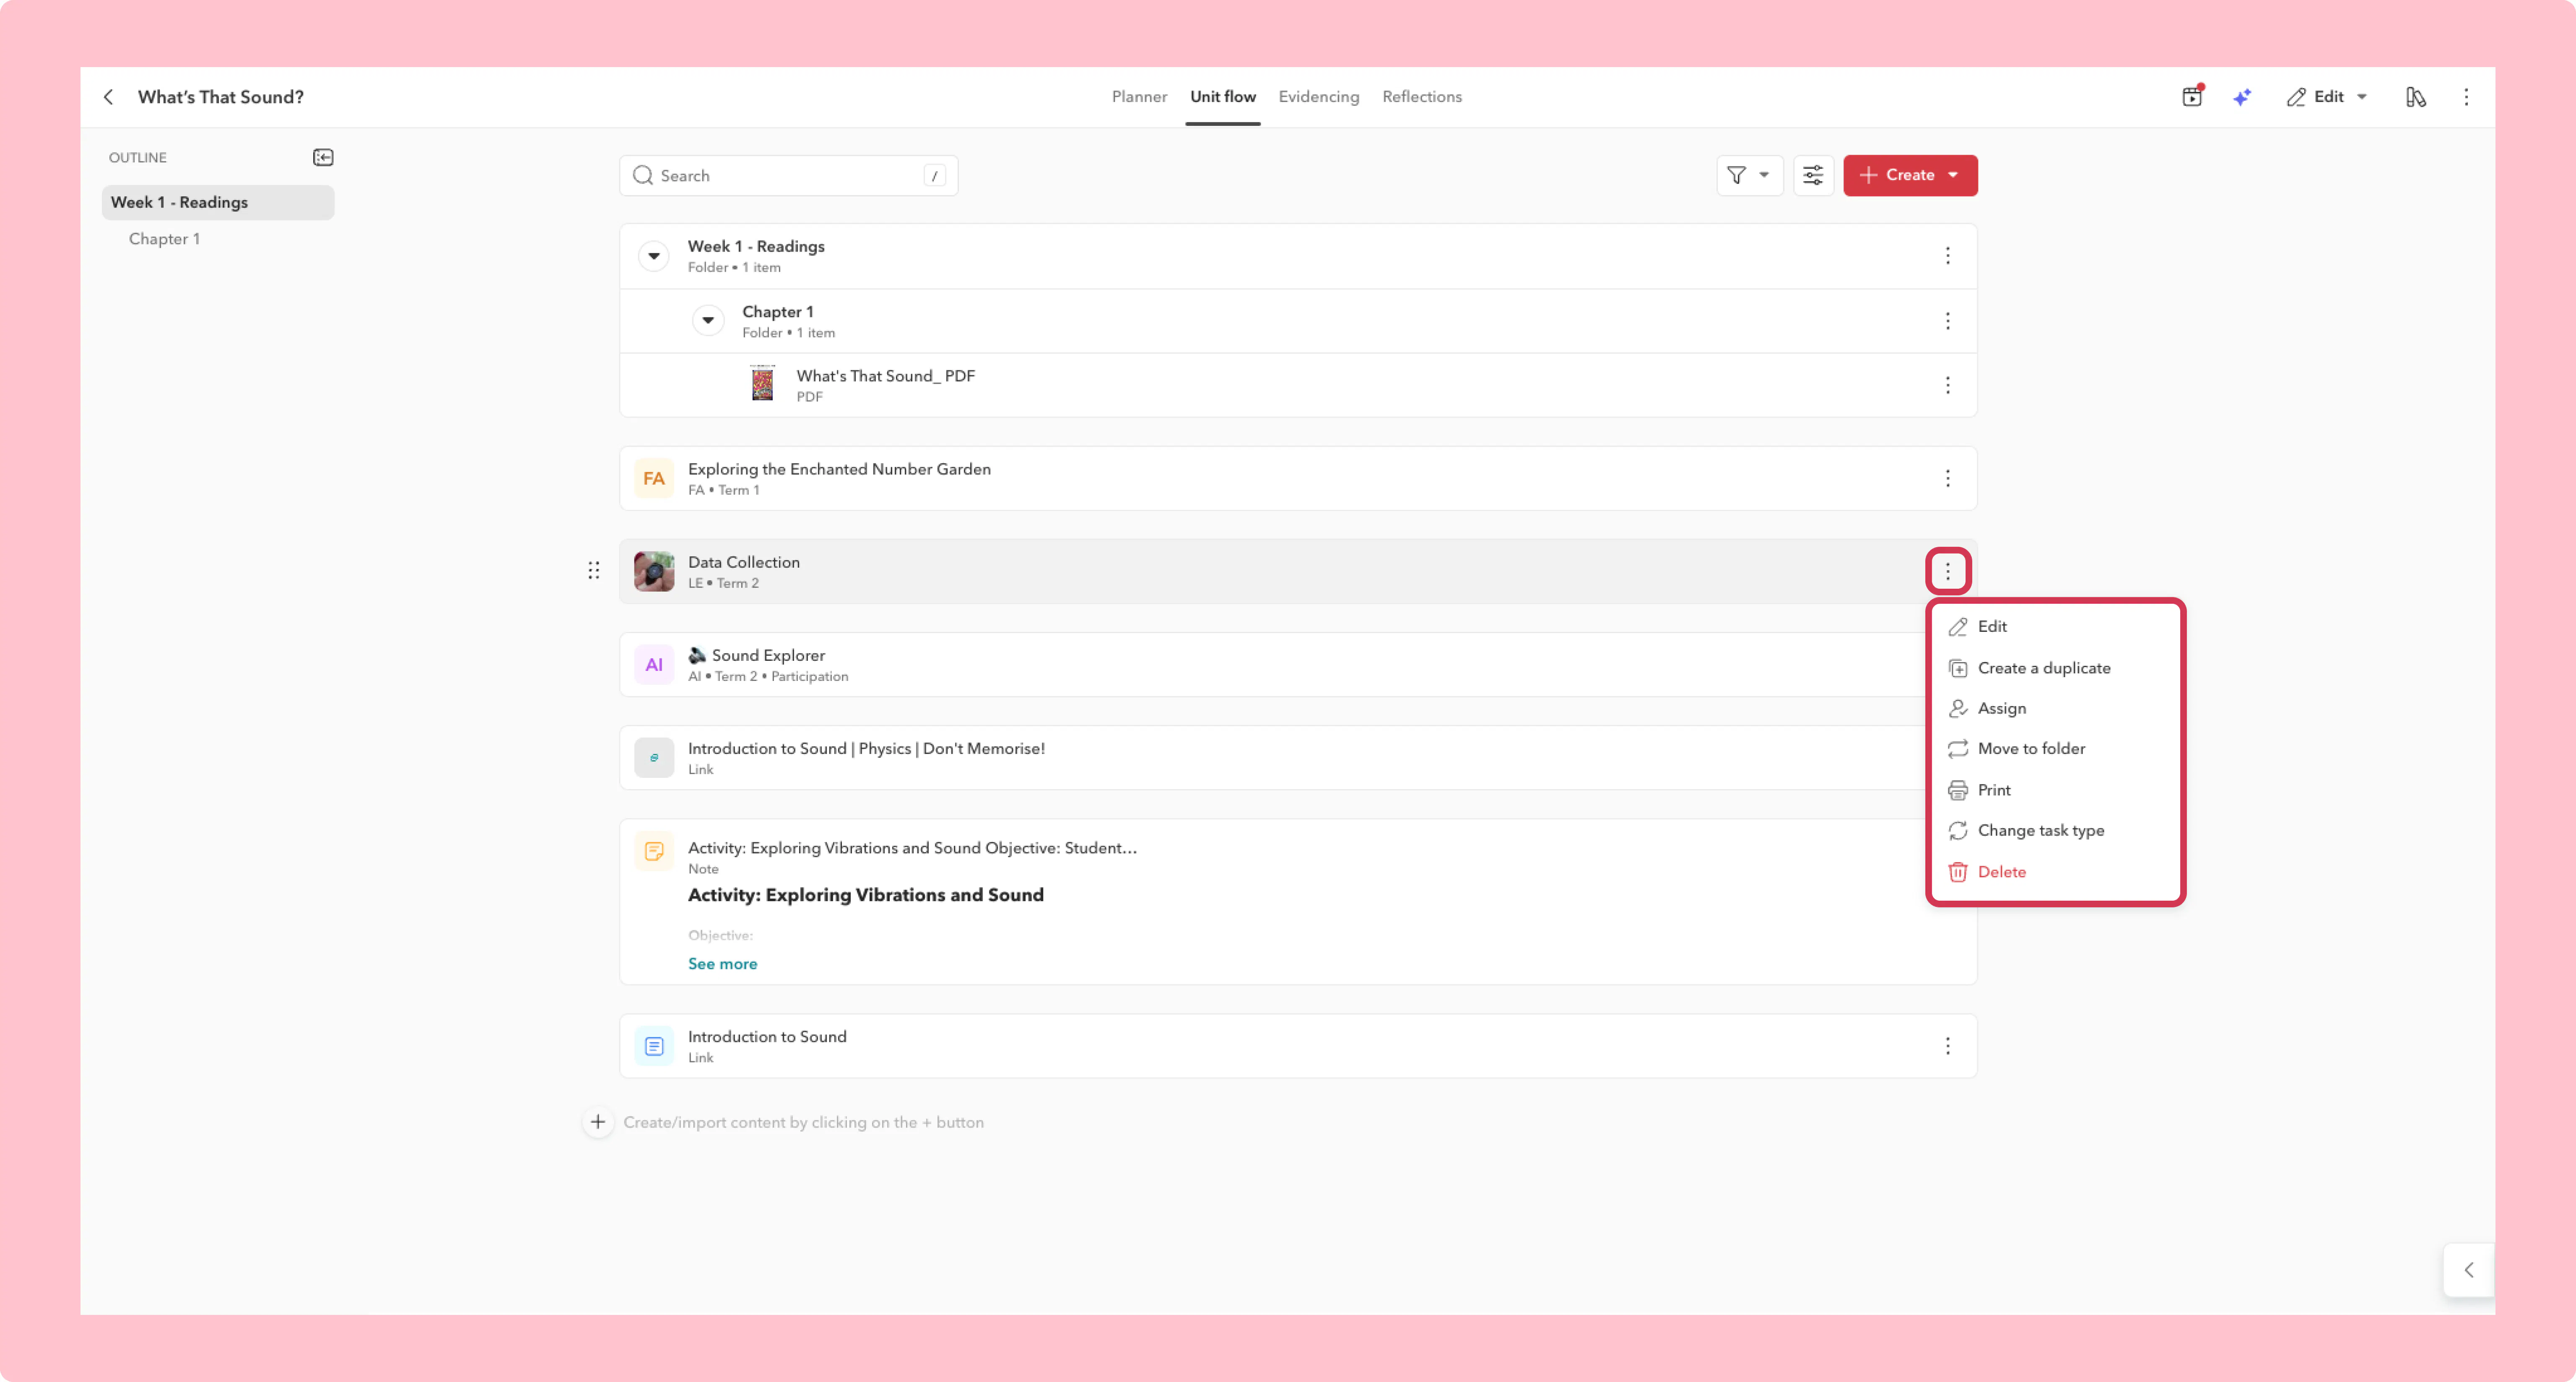Launch the AI sparkle assistant
Viewport: 2576px width, 1382px height.
pyautogui.click(x=2242, y=97)
